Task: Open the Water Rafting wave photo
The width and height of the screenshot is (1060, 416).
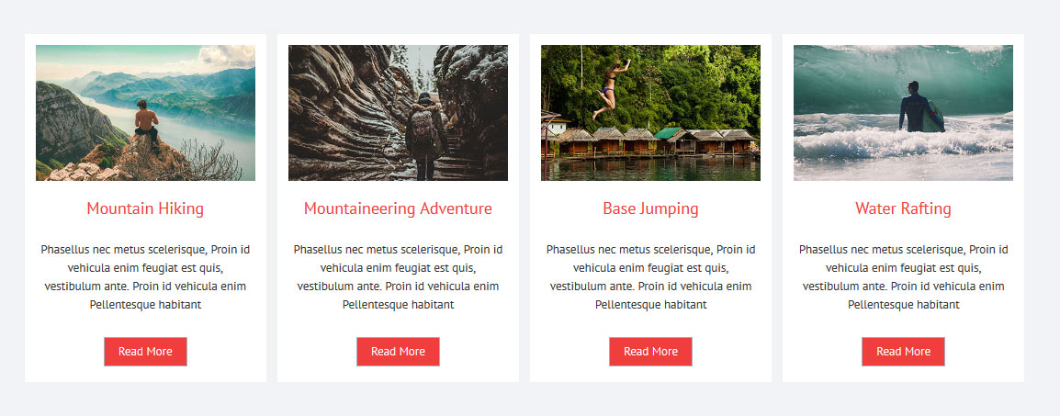Action: 903,113
